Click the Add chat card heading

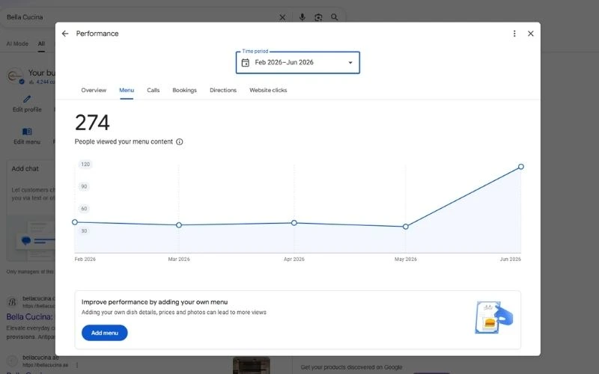click(x=25, y=169)
